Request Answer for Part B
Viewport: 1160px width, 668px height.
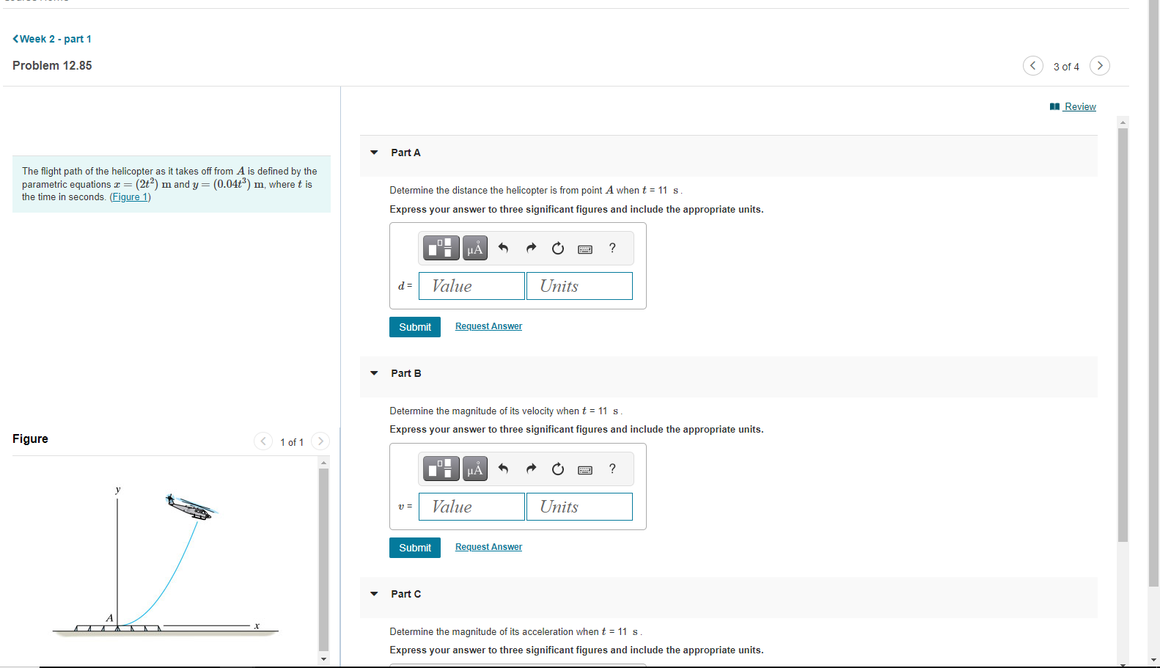[x=488, y=547]
